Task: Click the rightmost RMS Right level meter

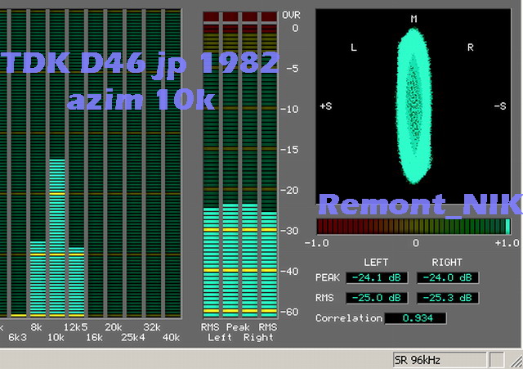Action: pyautogui.click(x=269, y=262)
